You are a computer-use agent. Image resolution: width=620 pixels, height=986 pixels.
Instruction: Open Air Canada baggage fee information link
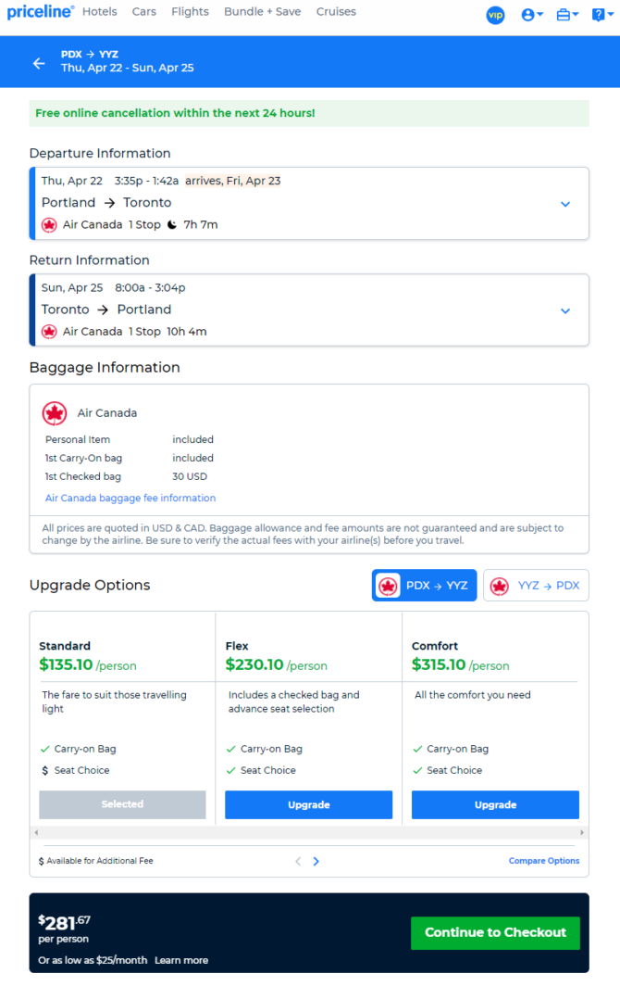coord(130,498)
